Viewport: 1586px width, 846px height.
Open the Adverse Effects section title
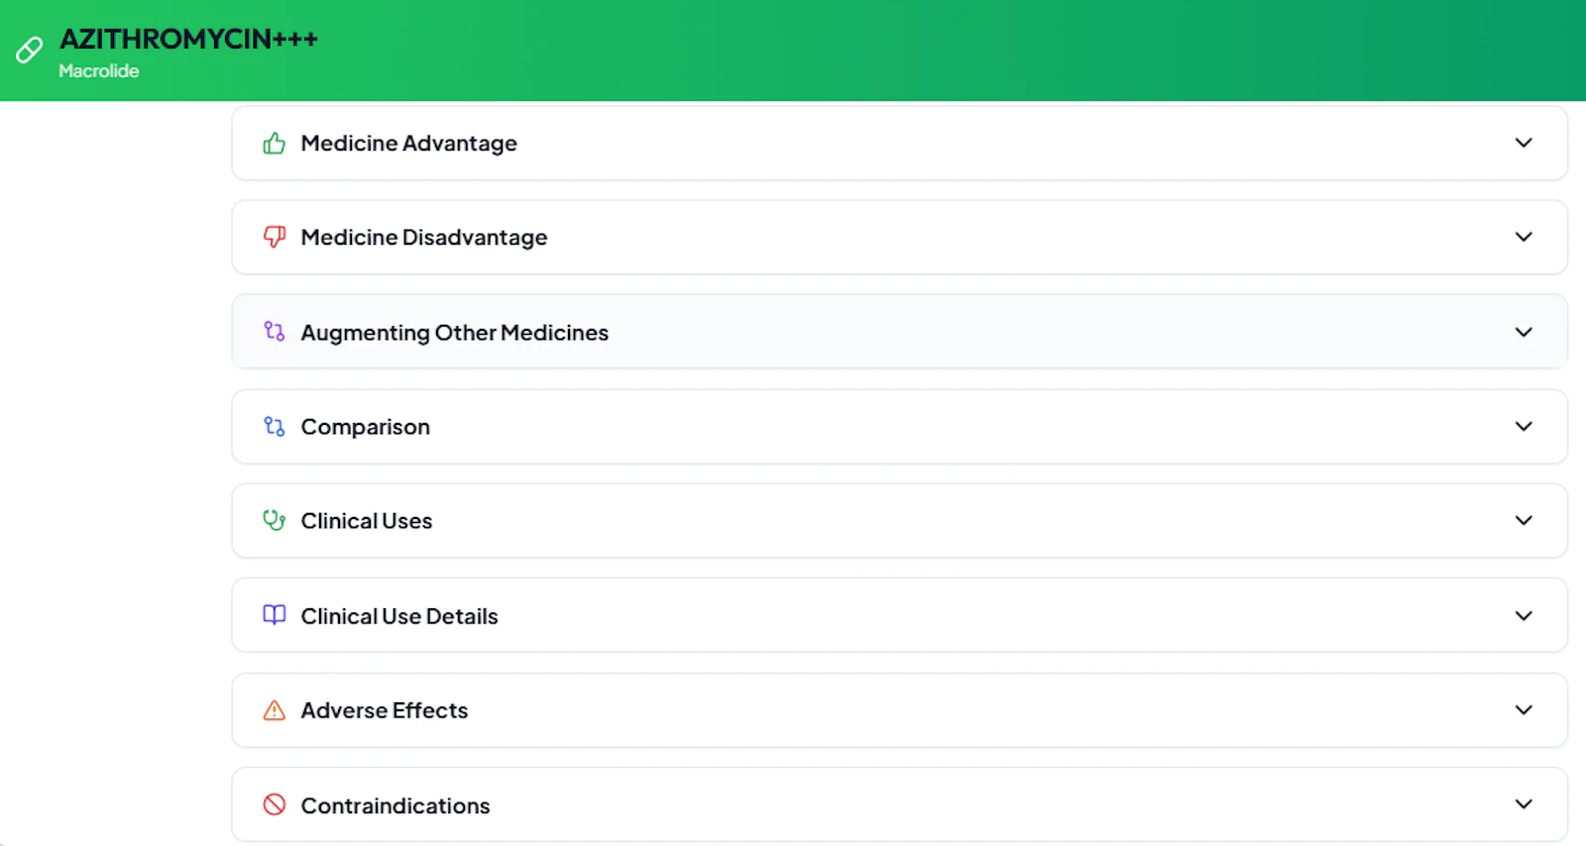point(385,710)
